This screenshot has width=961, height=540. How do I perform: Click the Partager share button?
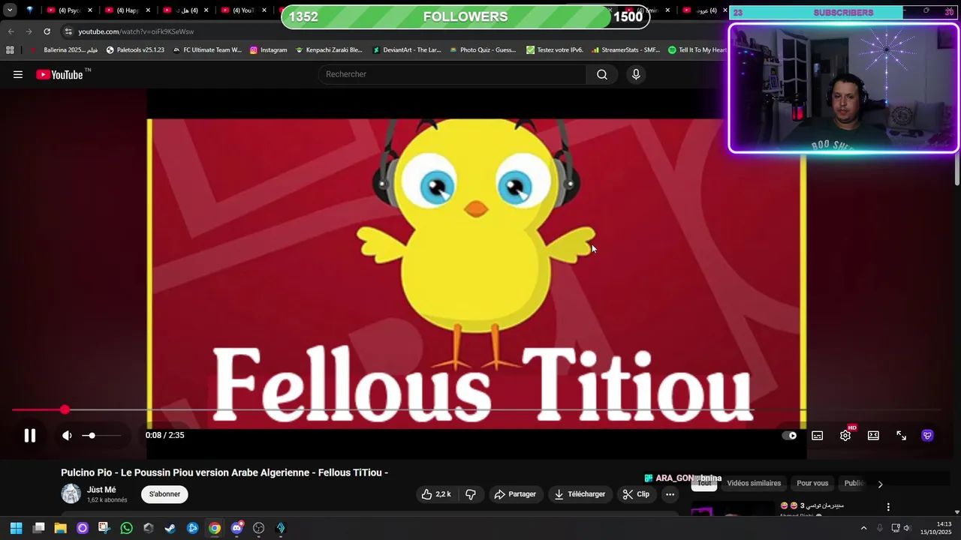(515, 494)
